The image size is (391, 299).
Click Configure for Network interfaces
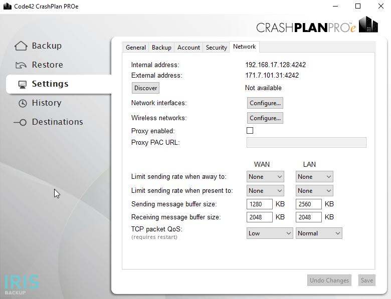265,103
